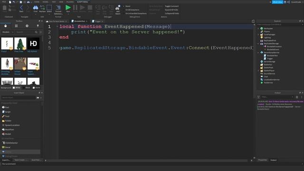This screenshot has height=171, width=304.
Task: Click the What's New button
Action: (277, 2)
